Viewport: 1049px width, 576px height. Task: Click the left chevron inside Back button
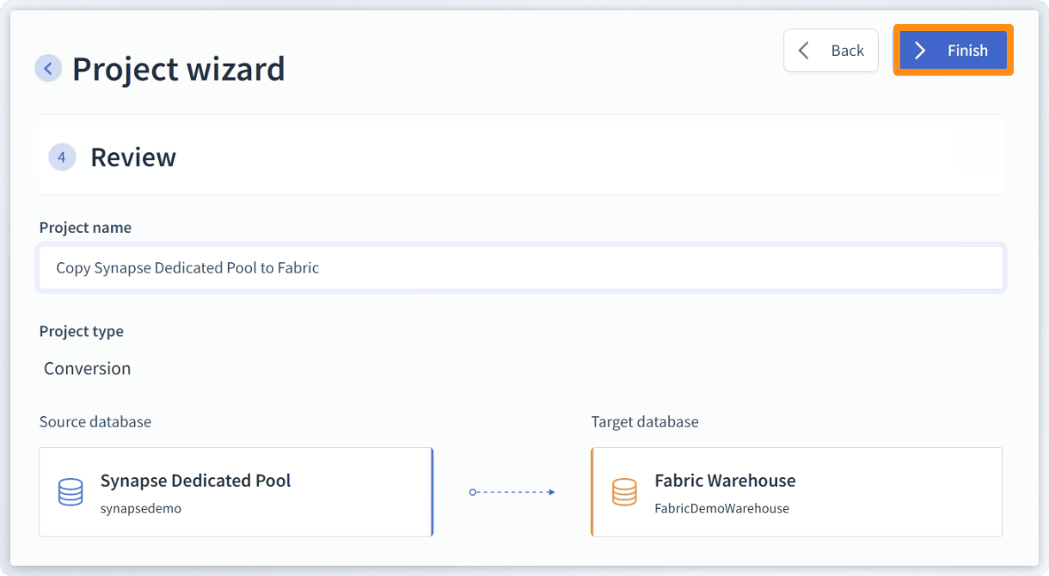tap(804, 51)
